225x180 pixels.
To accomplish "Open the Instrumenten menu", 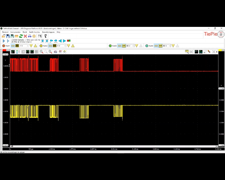I will (15, 32).
